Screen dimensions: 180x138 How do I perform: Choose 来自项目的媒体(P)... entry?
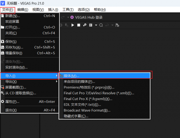pyautogui.click(x=105, y=82)
